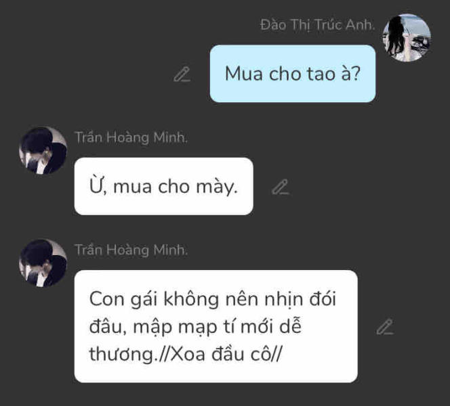
Task: Click "mập mạp" in the last message
Action: (175, 328)
